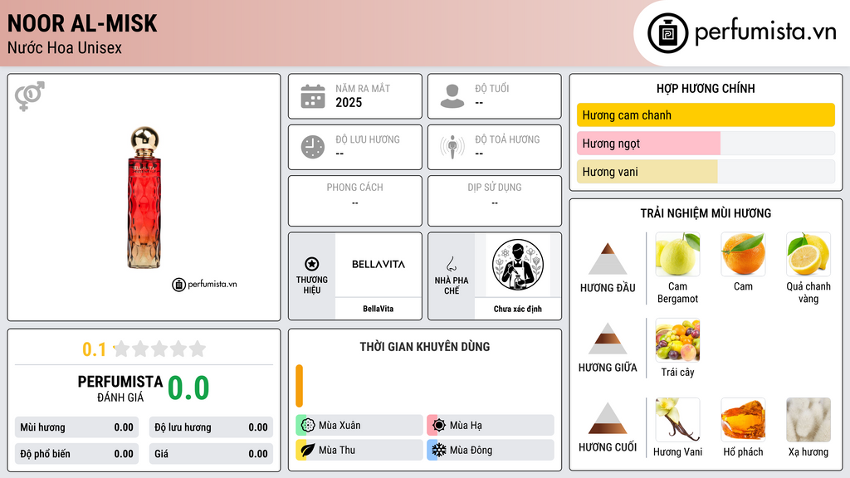Select the Xạ hương note image

pyautogui.click(x=808, y=419)
